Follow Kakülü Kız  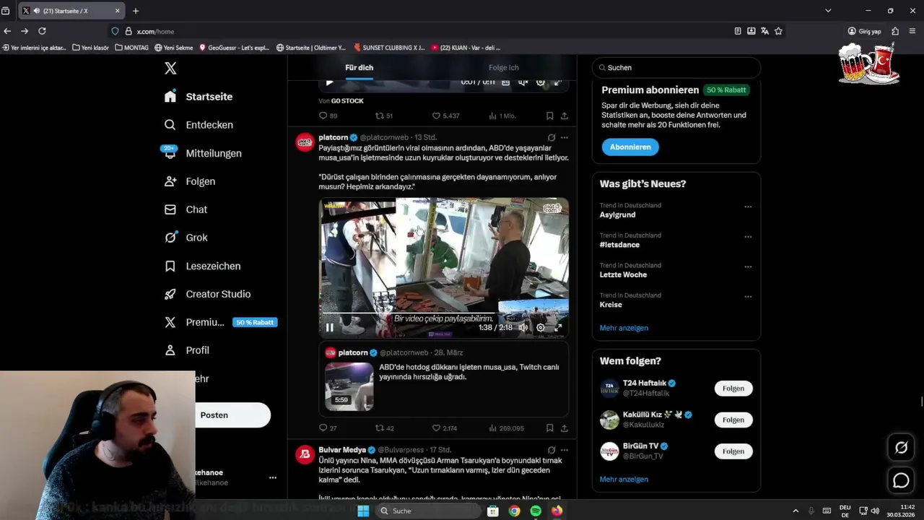click(x=733, y=420)
